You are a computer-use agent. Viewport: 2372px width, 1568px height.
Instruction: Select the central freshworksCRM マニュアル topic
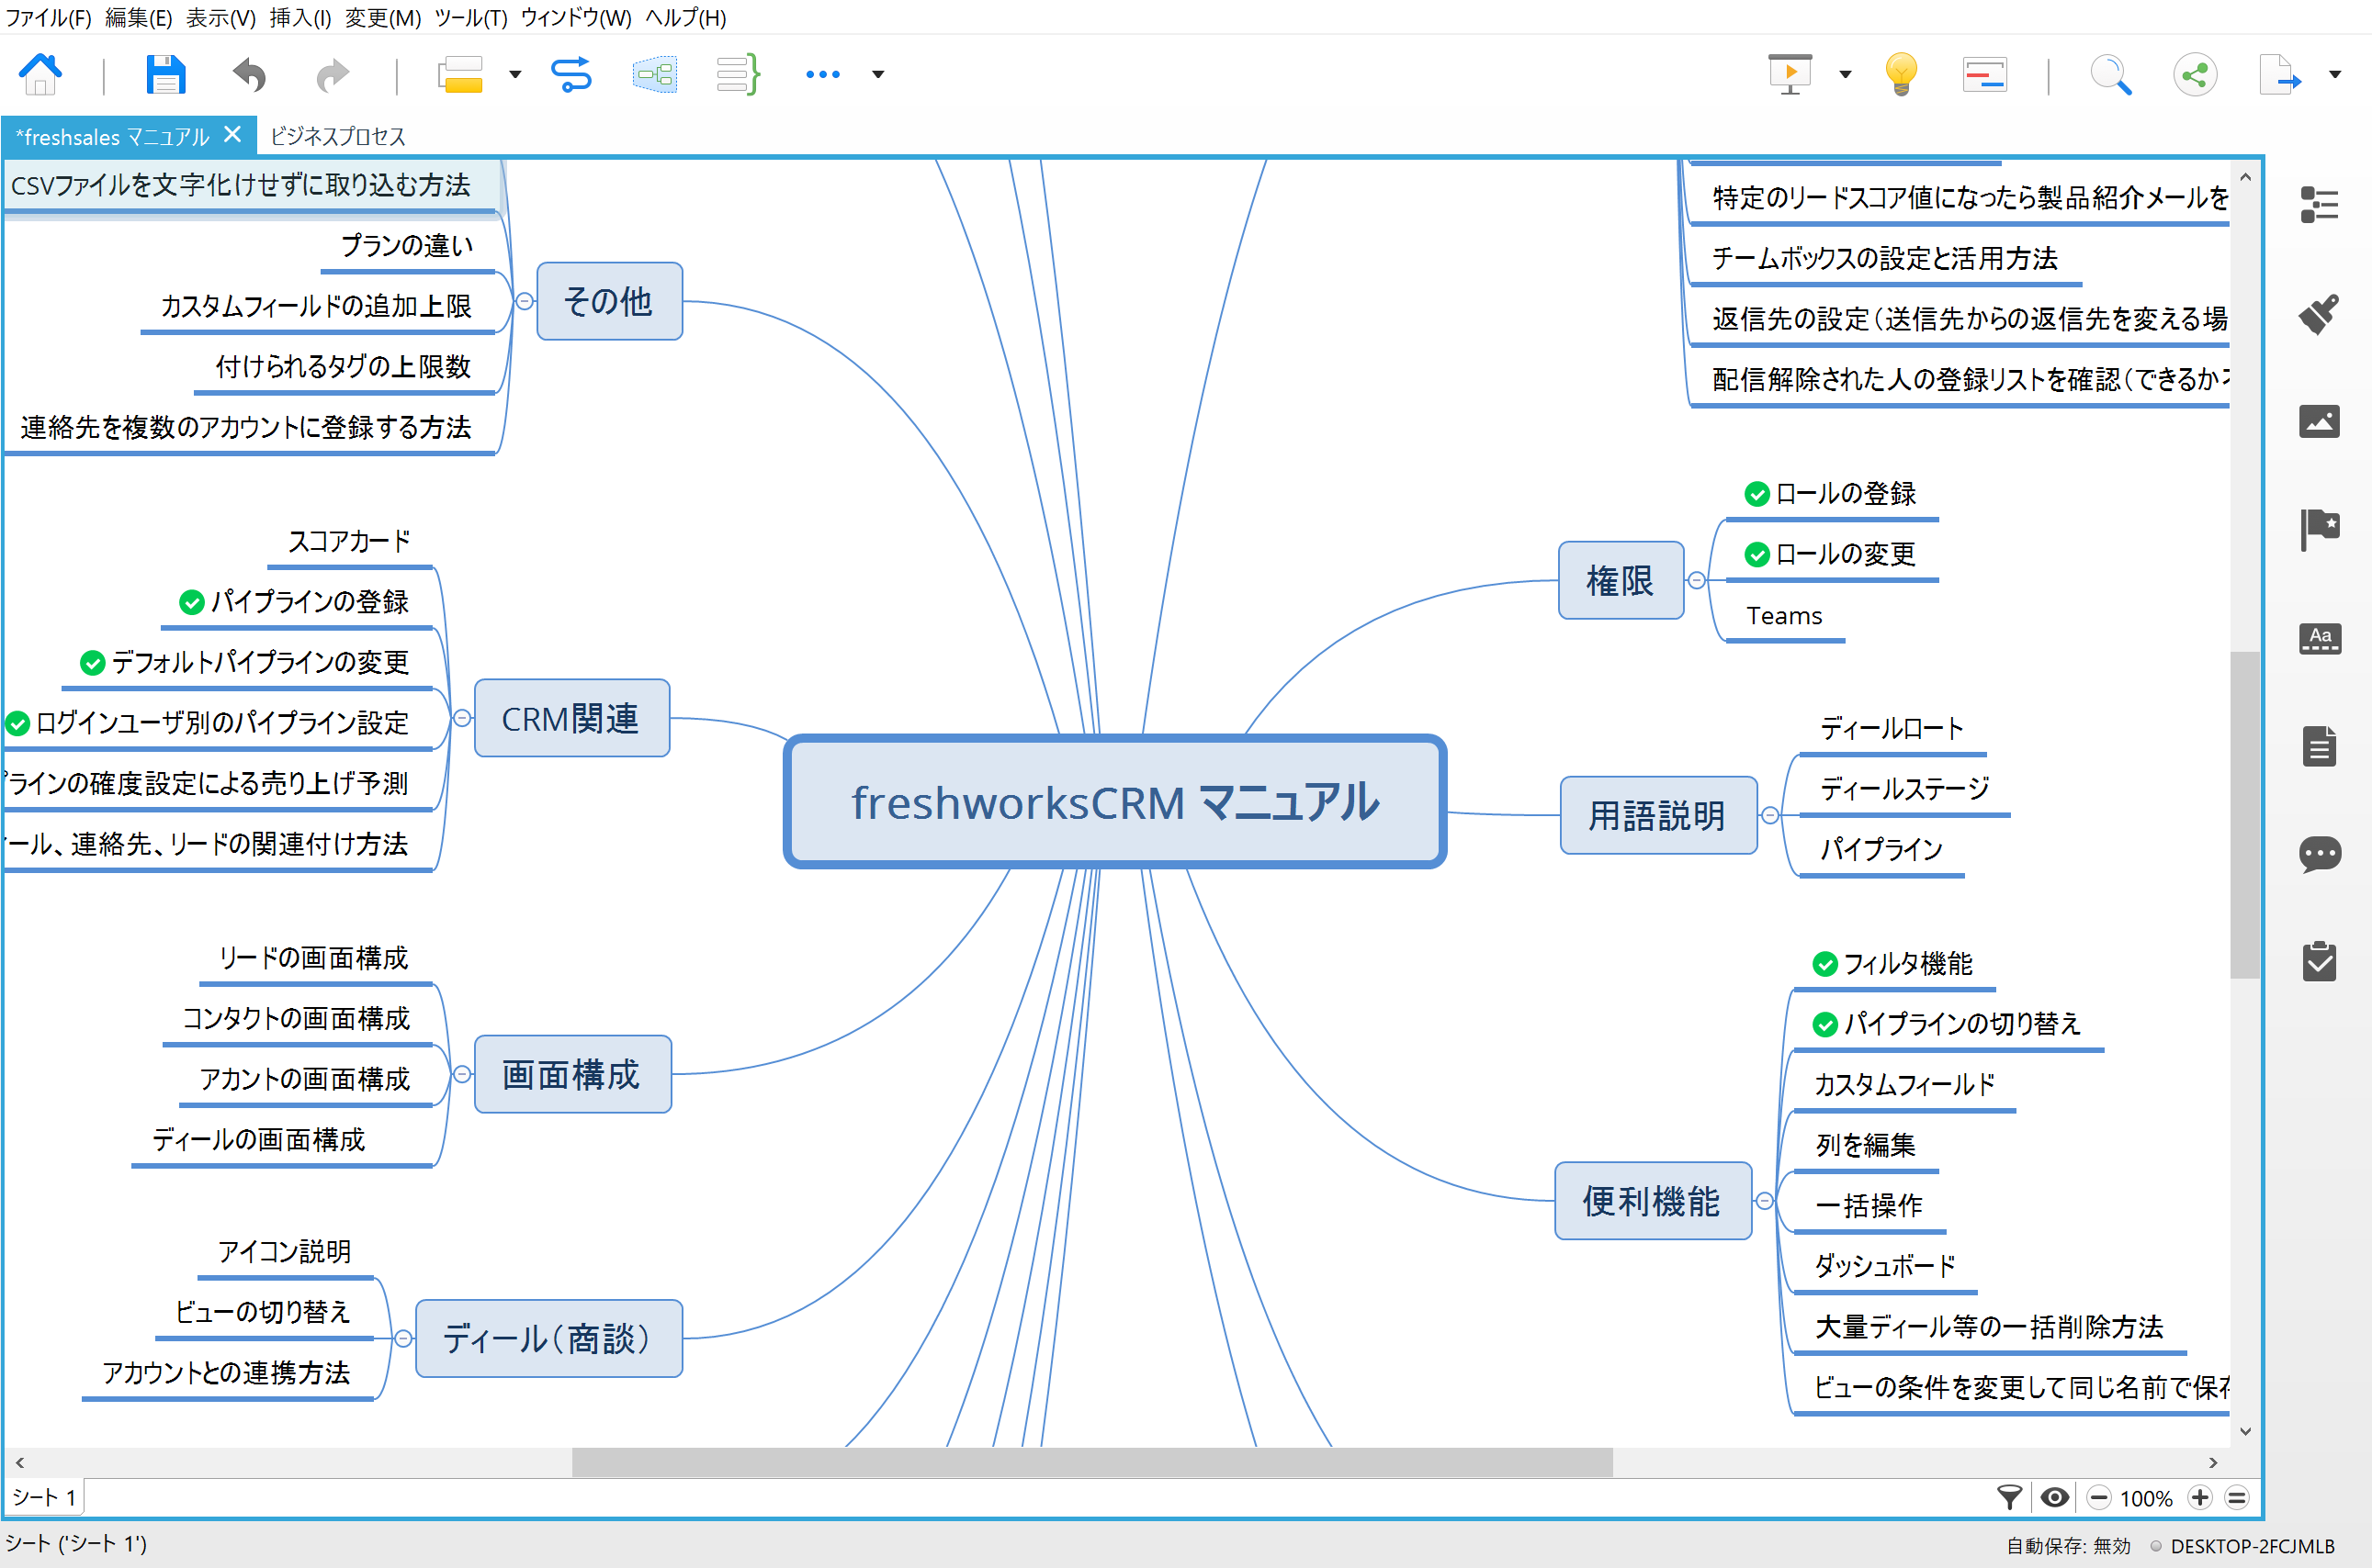point(1114,802)
